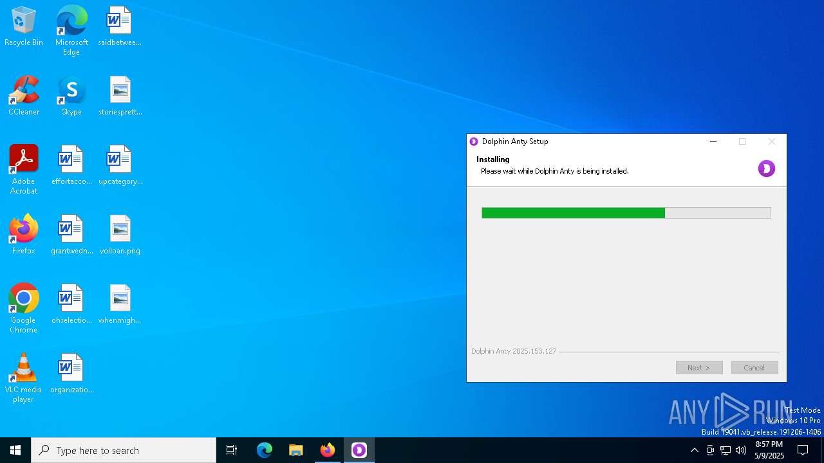Minimize the Dolphin Anty Setup window

coord(713,141)
